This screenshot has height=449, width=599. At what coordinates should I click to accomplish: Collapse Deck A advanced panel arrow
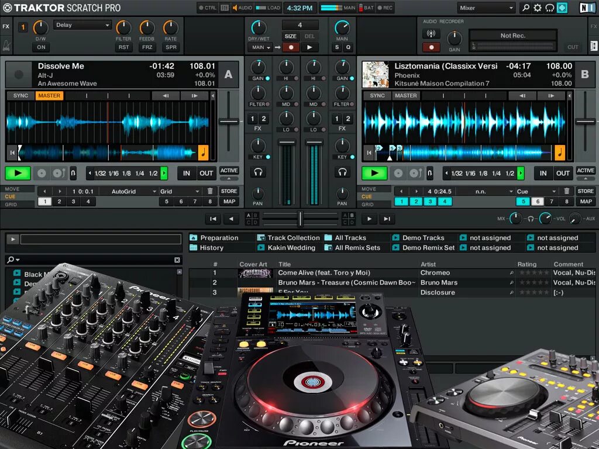[x=229, y=178]
